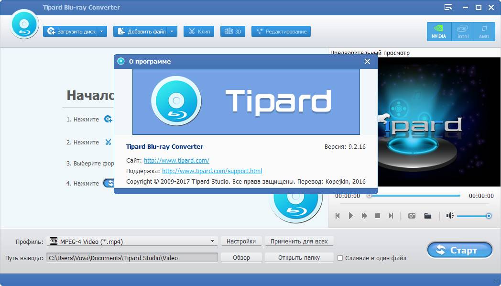The height and width of the screenshot is (286, 501).
Task: Click the Tipard Blu-ray disc logo in toolbar
Action: pos(24,24)
